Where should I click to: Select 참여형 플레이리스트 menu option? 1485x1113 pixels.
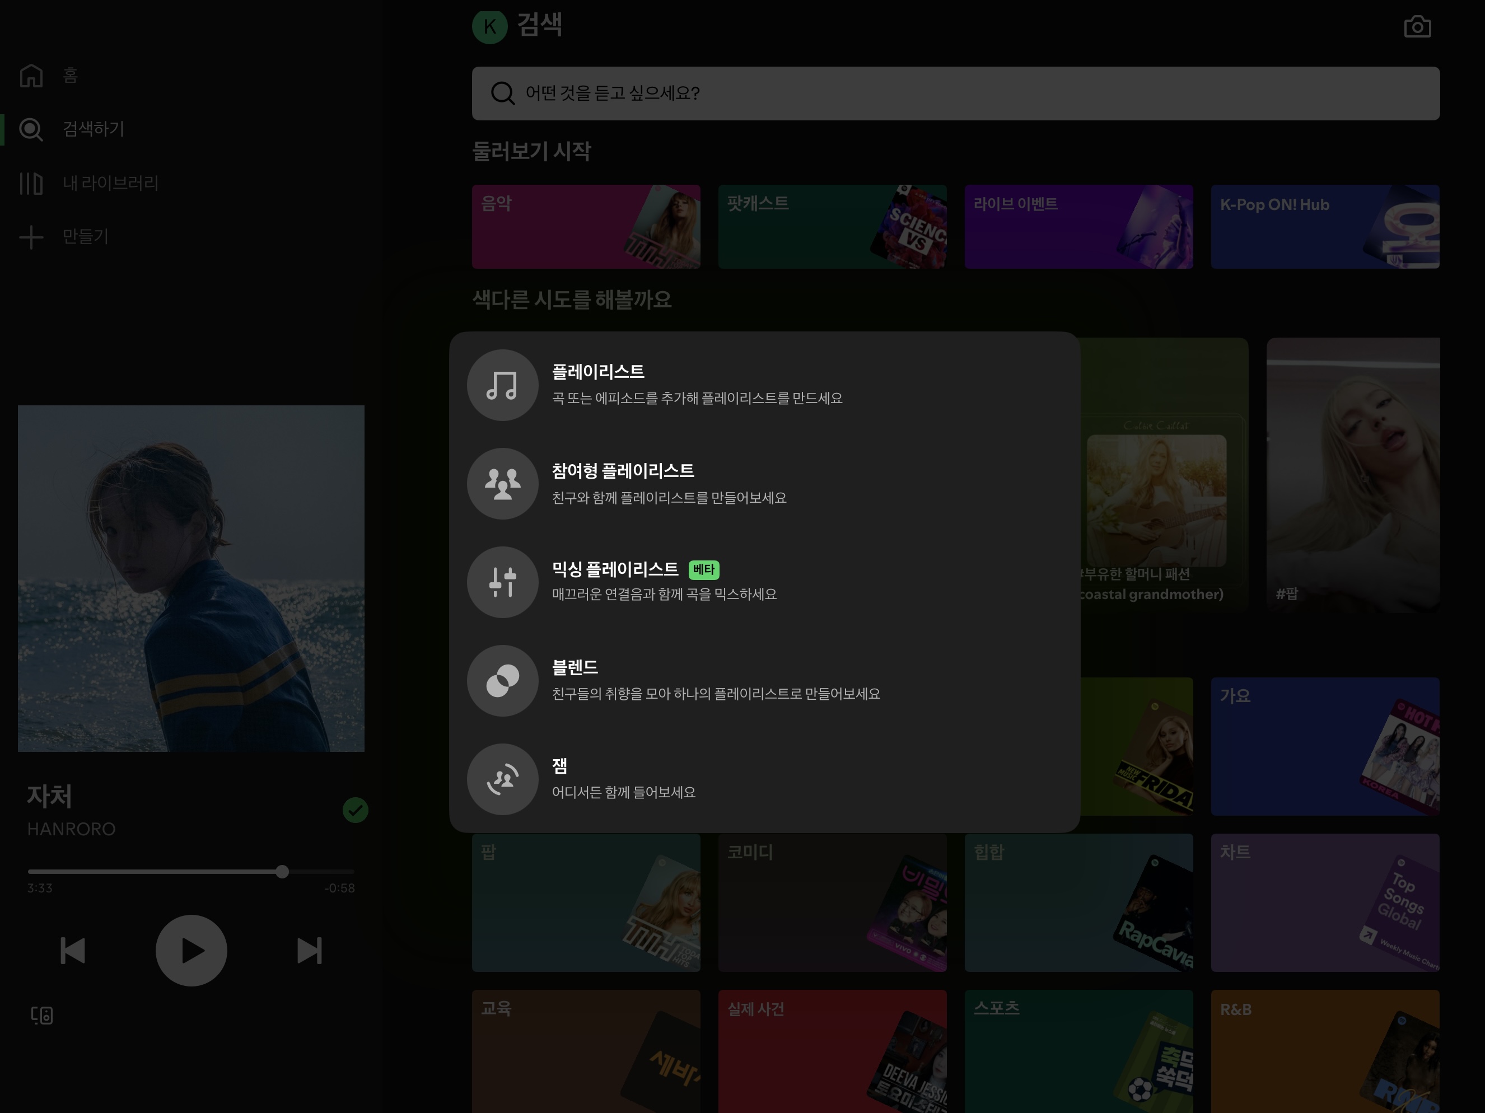622,483
